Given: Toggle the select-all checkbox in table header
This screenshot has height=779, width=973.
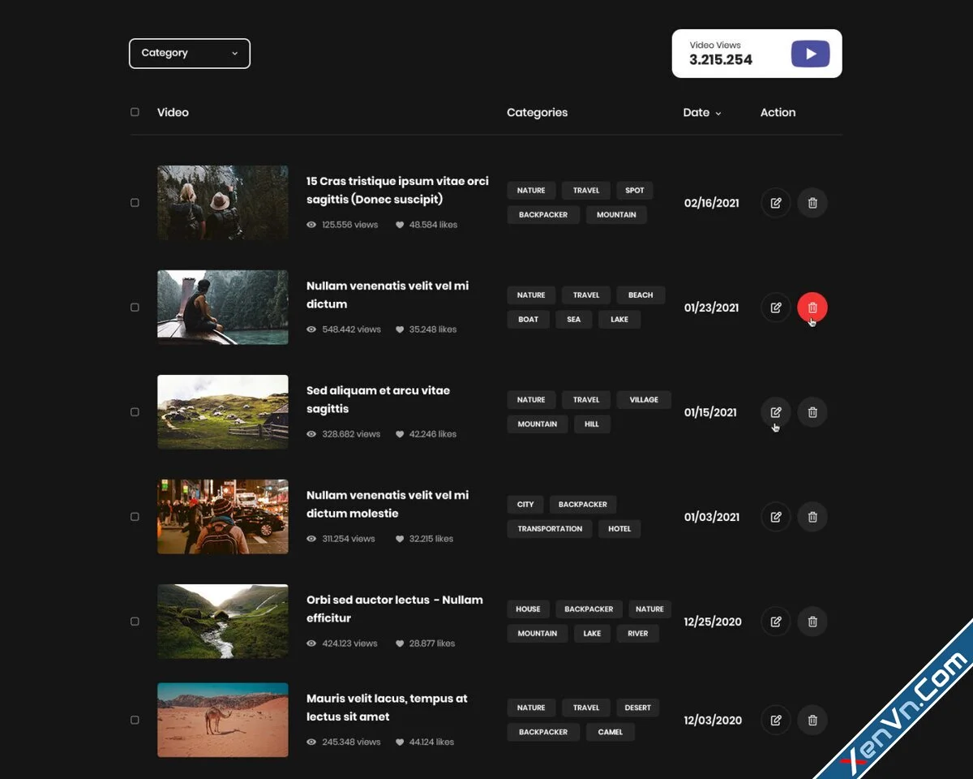Looking at the screenshot, I should point(135,112).
